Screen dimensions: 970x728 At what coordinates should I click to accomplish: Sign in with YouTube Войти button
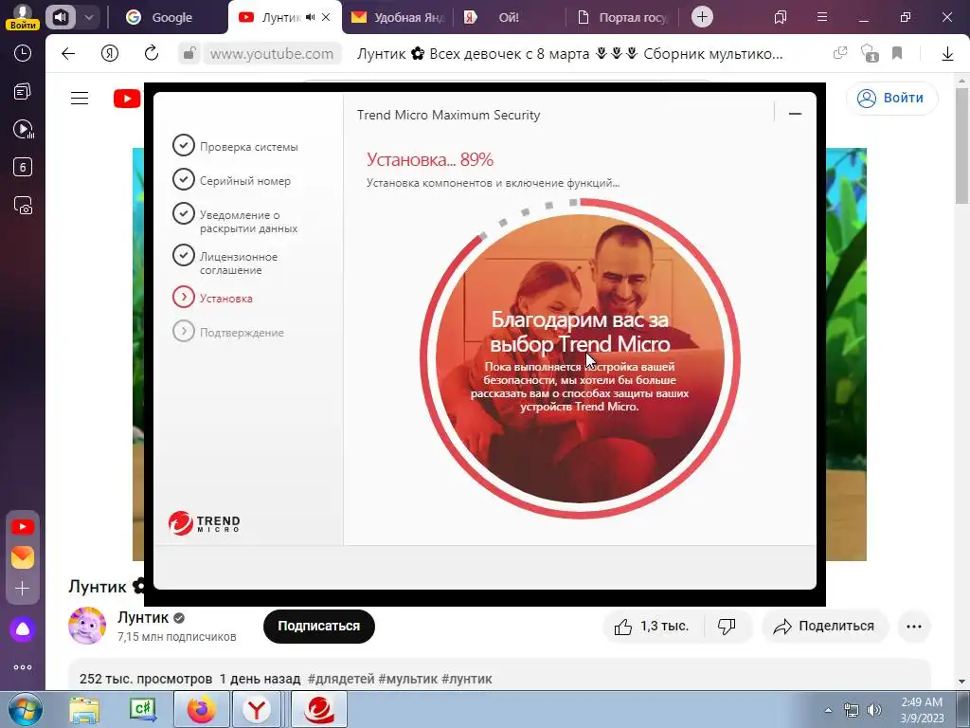[x=892, y=98]
